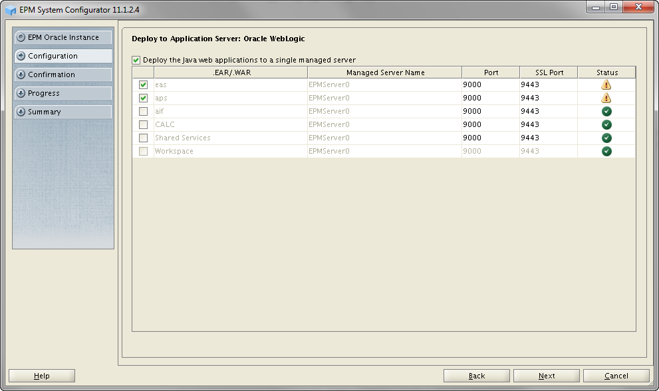Click the .EAR/.WAR column header
This screenshot has height=391, width=659.
(231, 72)
